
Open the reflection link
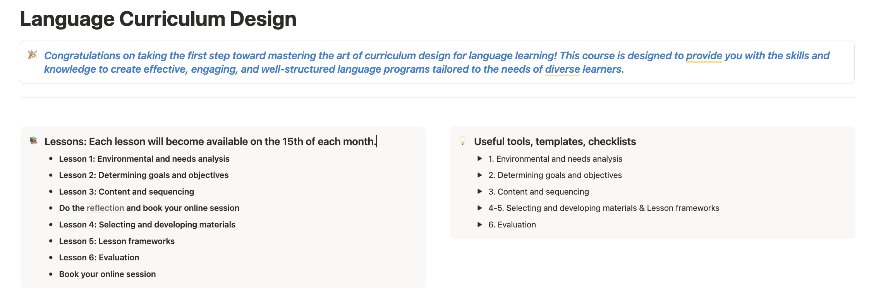coord(105,208)
